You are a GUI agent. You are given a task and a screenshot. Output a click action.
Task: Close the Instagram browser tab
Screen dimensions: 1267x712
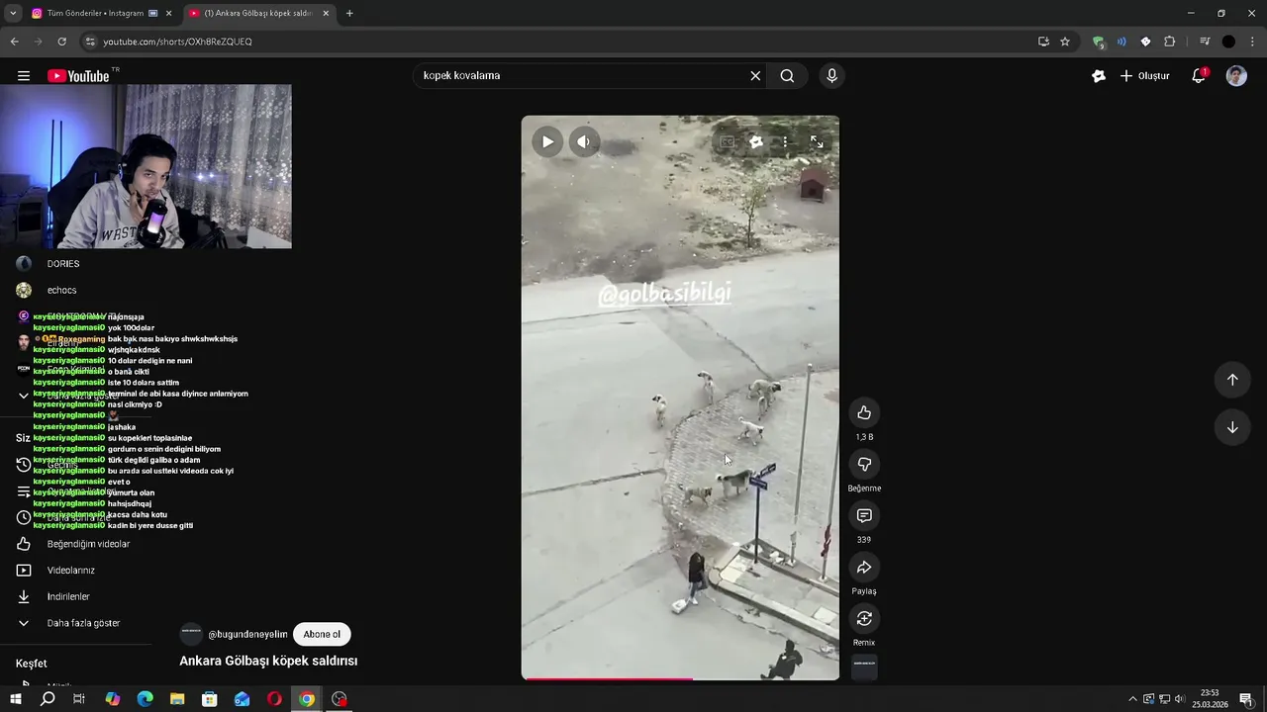pyautogui.click(x=168, y=13)
